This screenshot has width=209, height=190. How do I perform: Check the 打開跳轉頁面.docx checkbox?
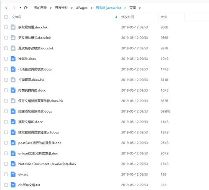6,90
